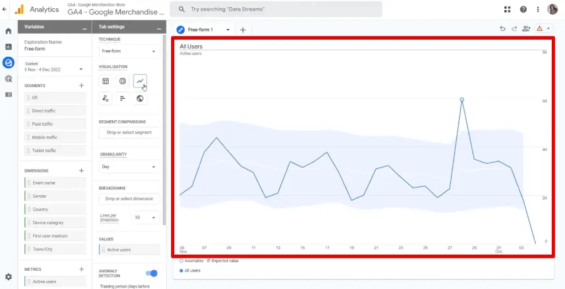Open Reports from the sidebar icons
The width and height of the screenshot is (565, 289).
pyautogui.click(x=8, y=47)
